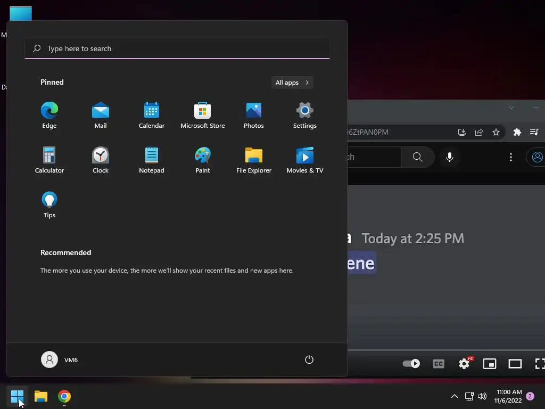Screen dimensions: 545x409
Task: Open the video settings gear
Action: [x=464, y=364]
